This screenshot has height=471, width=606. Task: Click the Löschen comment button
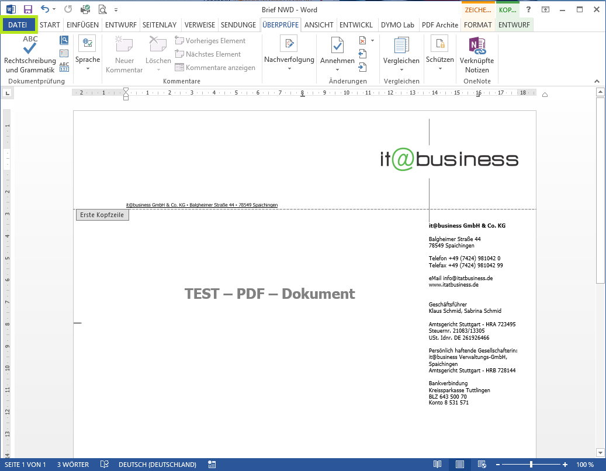pos(158,54)
